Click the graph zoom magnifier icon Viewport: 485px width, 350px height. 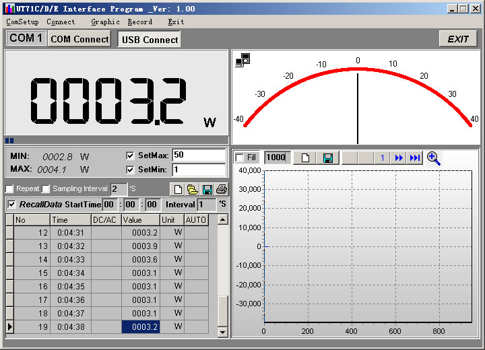[x=434, y=157]
